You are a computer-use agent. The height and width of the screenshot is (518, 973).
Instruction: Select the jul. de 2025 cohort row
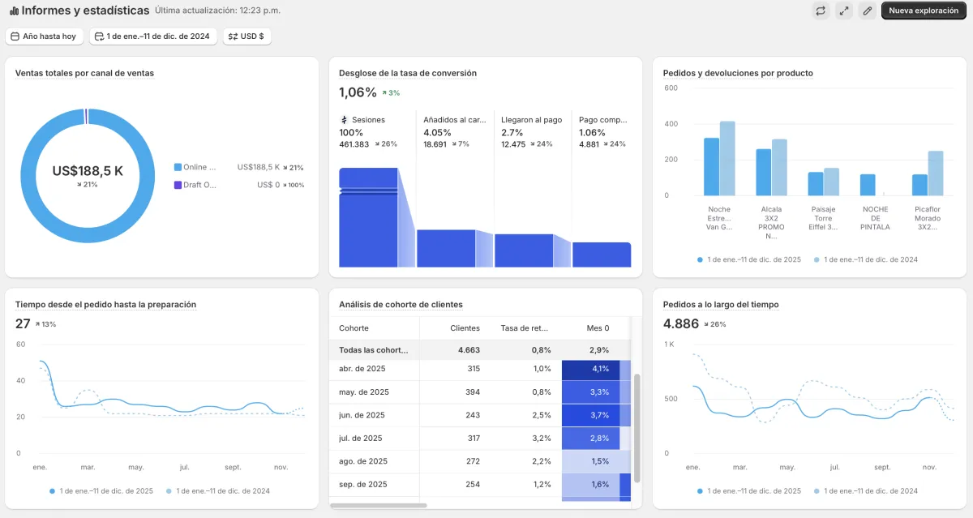[480, 439]
